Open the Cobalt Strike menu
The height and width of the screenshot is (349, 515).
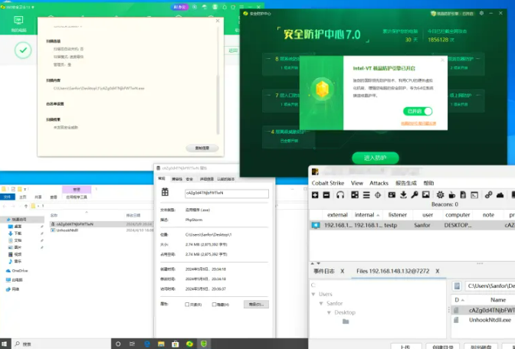pyautogui.click(x=328, y=183)
